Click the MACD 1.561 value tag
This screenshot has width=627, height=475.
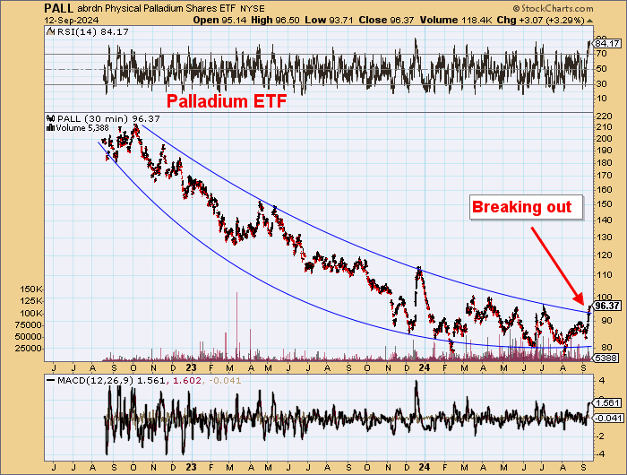tap(606, 402)
